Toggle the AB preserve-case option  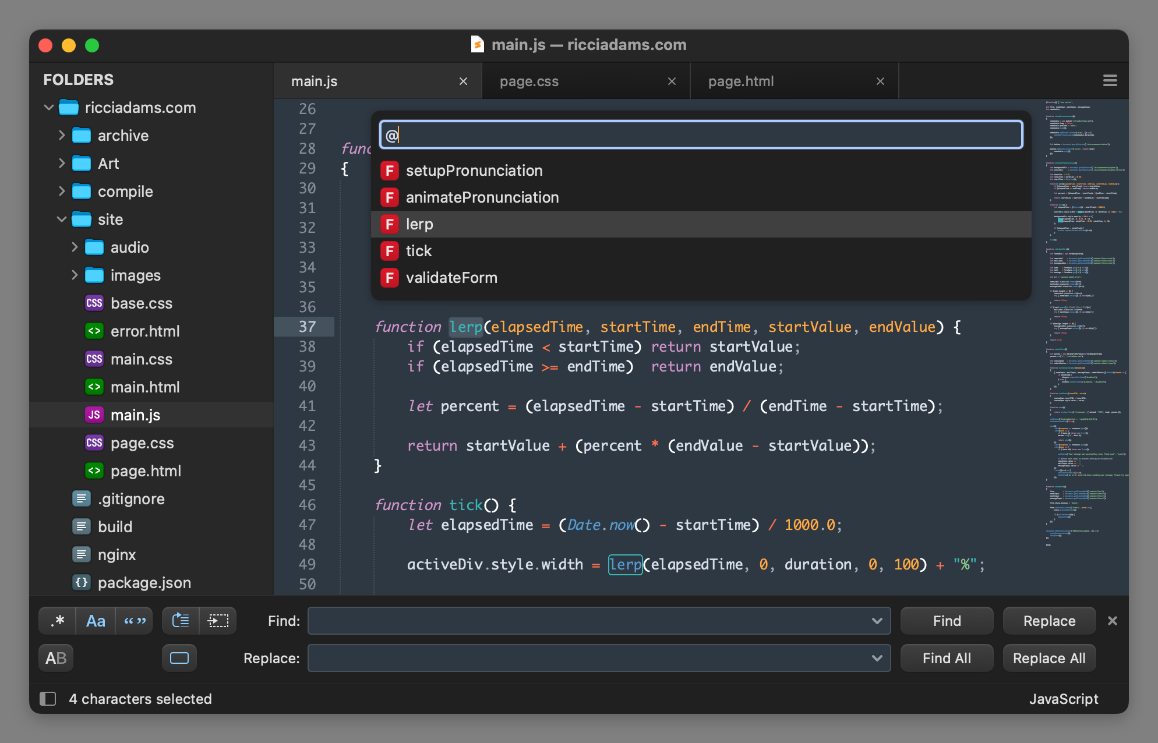tap(55, 658)
